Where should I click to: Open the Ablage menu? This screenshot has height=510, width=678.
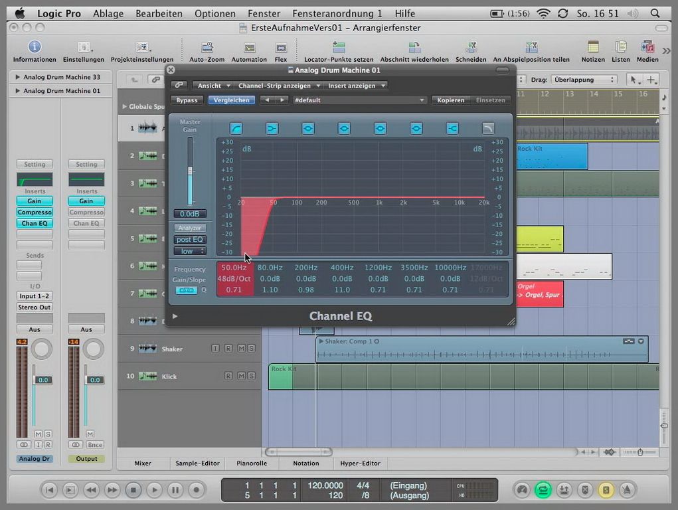[108, 13]
